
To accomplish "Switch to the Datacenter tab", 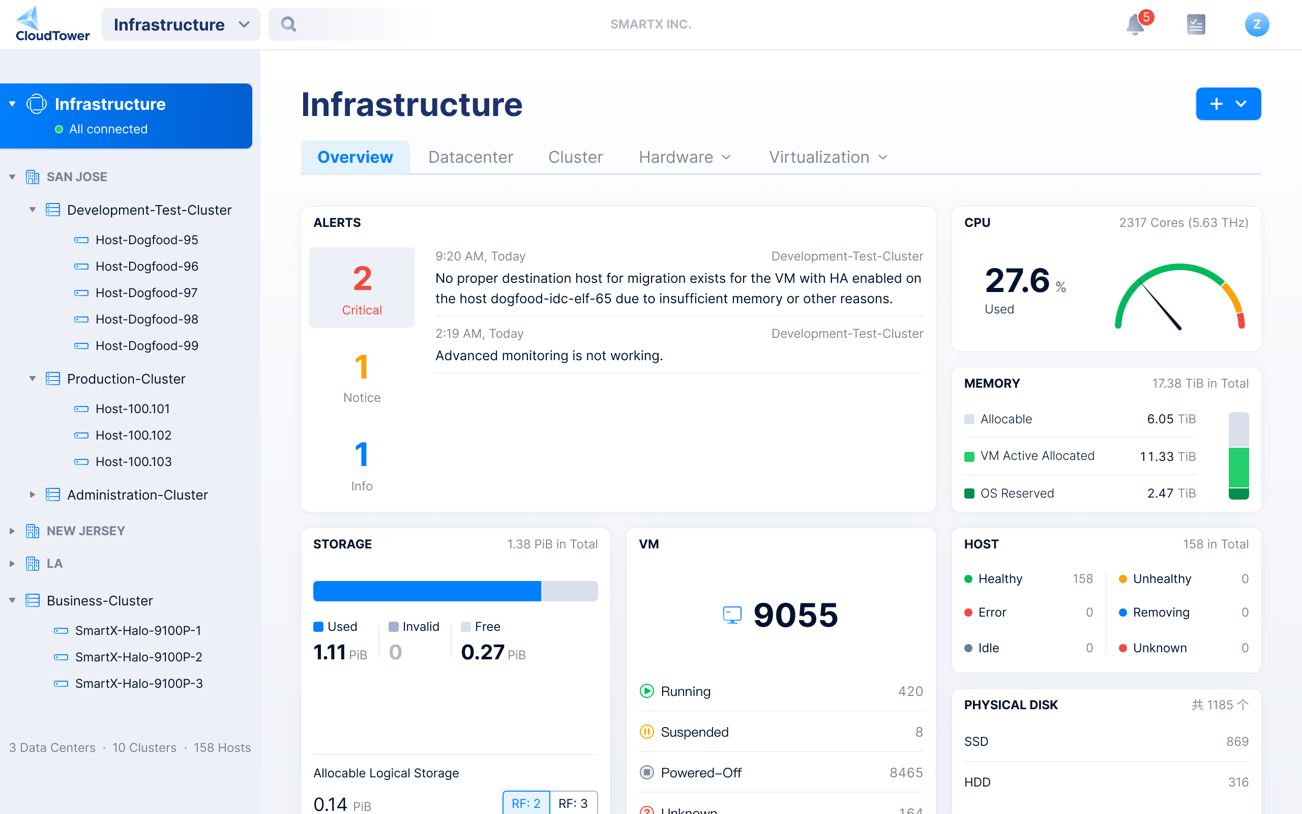I will [x=470, y=157].
